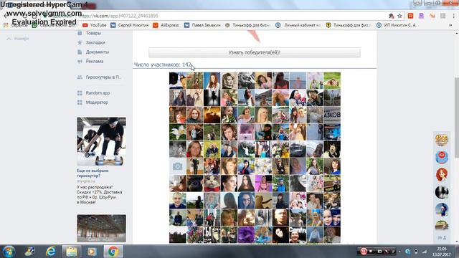459x258 pixels.
Task: Click the avatar with АЗКОВ text
Action: click(x=332, y=115)
